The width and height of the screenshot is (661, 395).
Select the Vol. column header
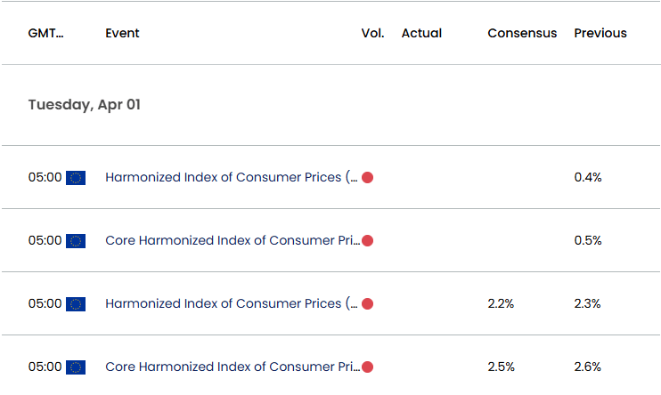[372, 33]
